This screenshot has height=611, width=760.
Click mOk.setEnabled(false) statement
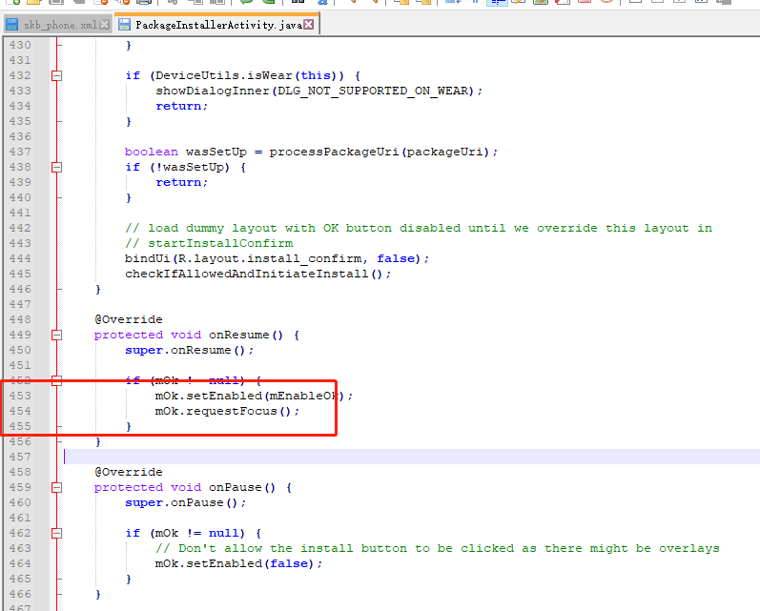[238, 563]
